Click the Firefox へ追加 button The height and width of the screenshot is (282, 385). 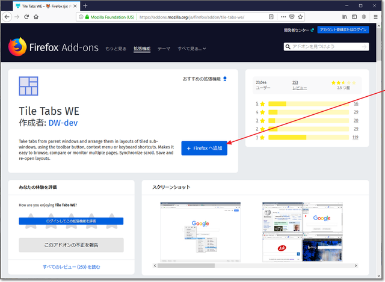point(204,148)
